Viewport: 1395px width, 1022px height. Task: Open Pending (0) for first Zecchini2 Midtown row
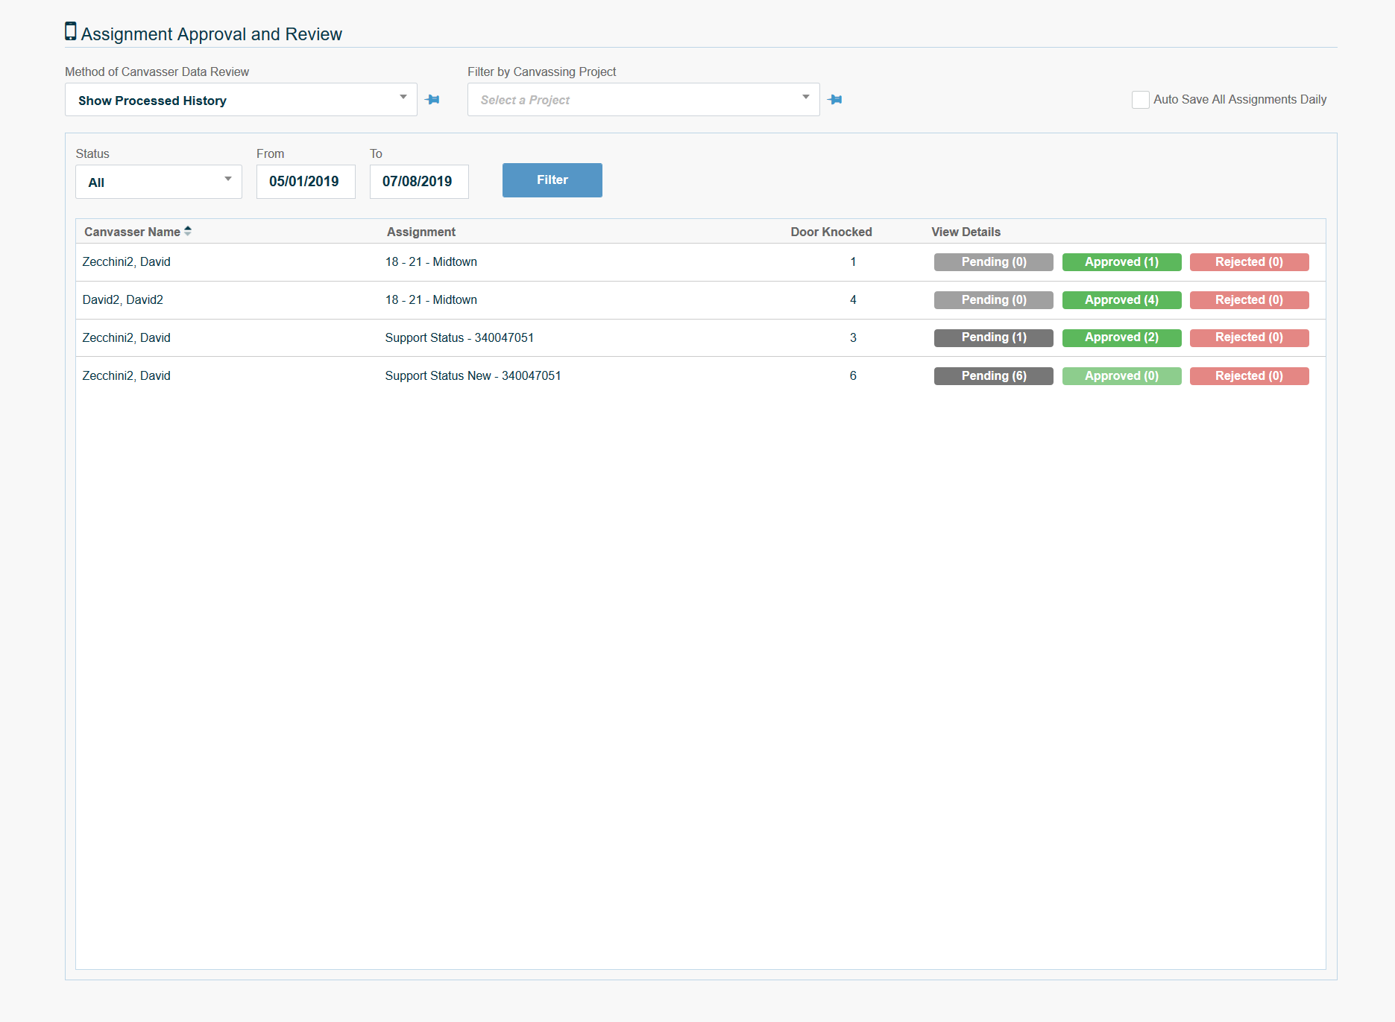pyautogui.click(x=994, y=262)
